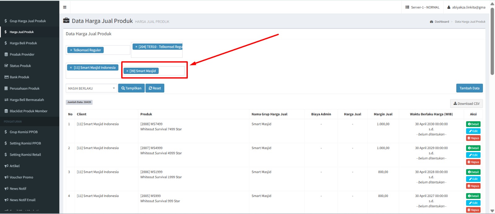Click the Produk Provider database icon

pyautogui.click(x=6, y=54)
